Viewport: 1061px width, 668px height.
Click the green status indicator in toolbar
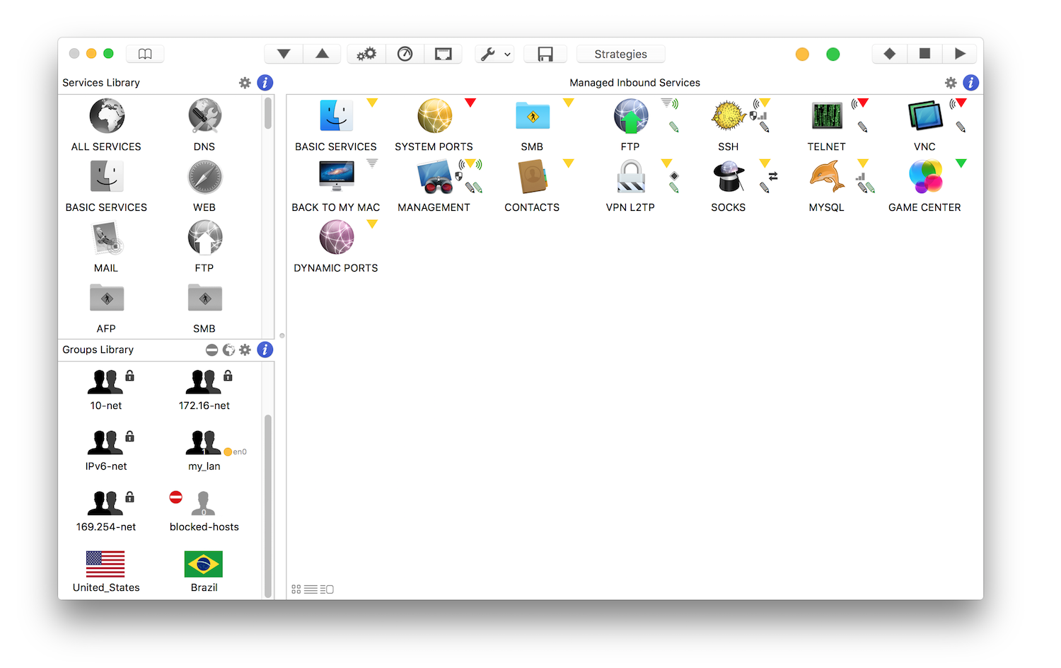(833, 54)
